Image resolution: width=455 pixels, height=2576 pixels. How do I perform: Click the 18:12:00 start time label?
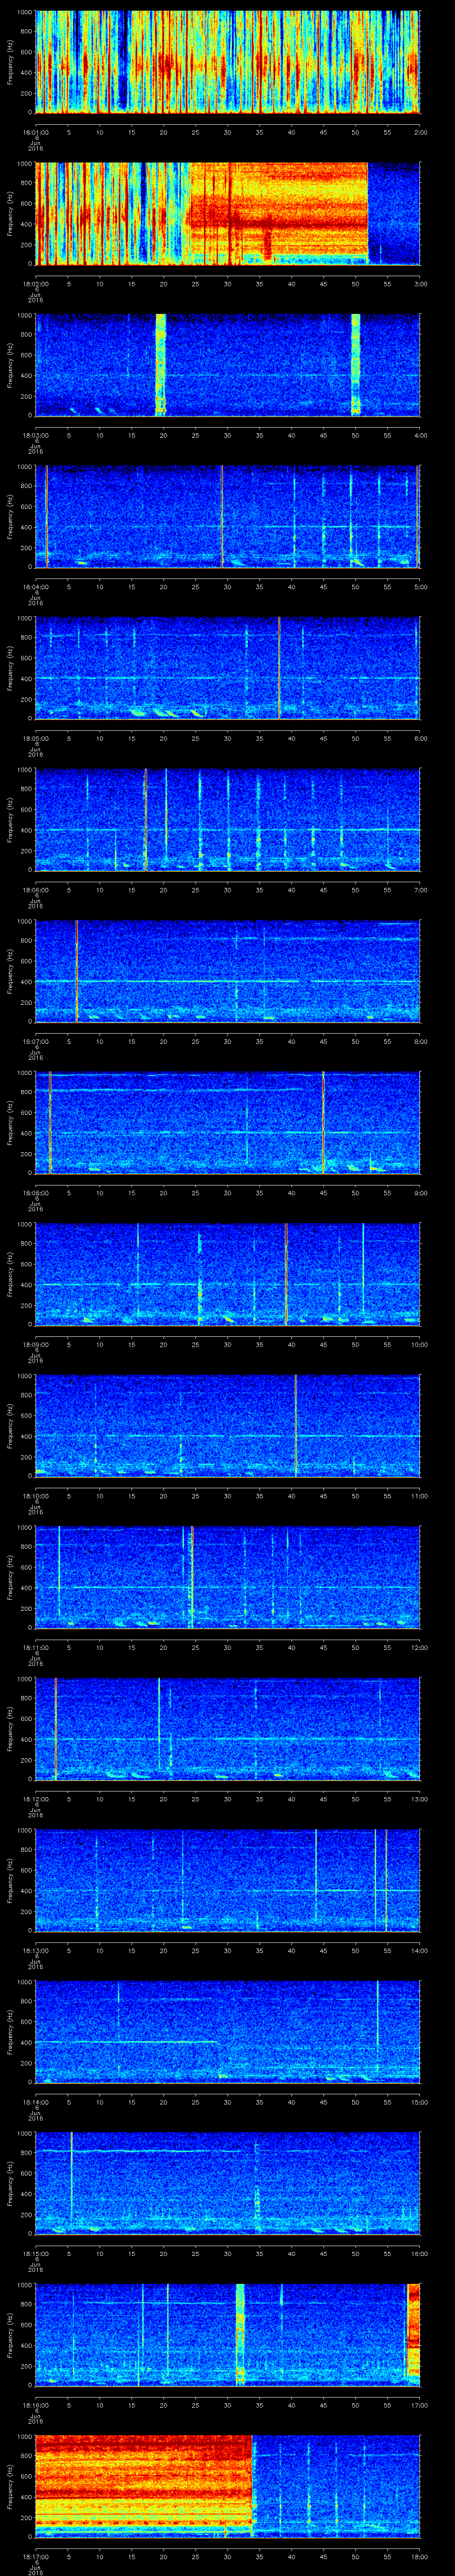point(35,1800)
